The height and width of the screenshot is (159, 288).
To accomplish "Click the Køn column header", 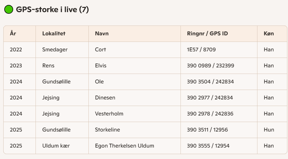I will pos(269,33).
